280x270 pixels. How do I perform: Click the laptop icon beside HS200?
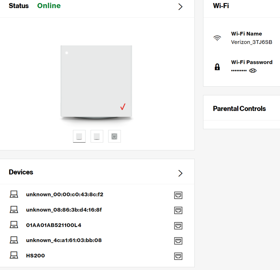point(14,255)
